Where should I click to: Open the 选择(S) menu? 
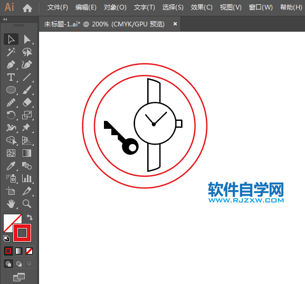point(173,7)
